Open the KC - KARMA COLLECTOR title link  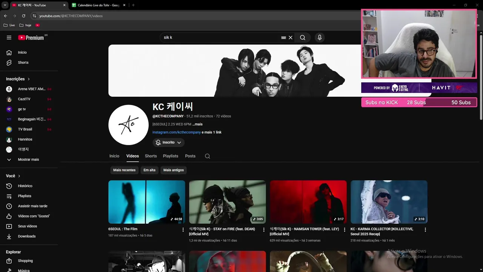[x=382, y=231]
